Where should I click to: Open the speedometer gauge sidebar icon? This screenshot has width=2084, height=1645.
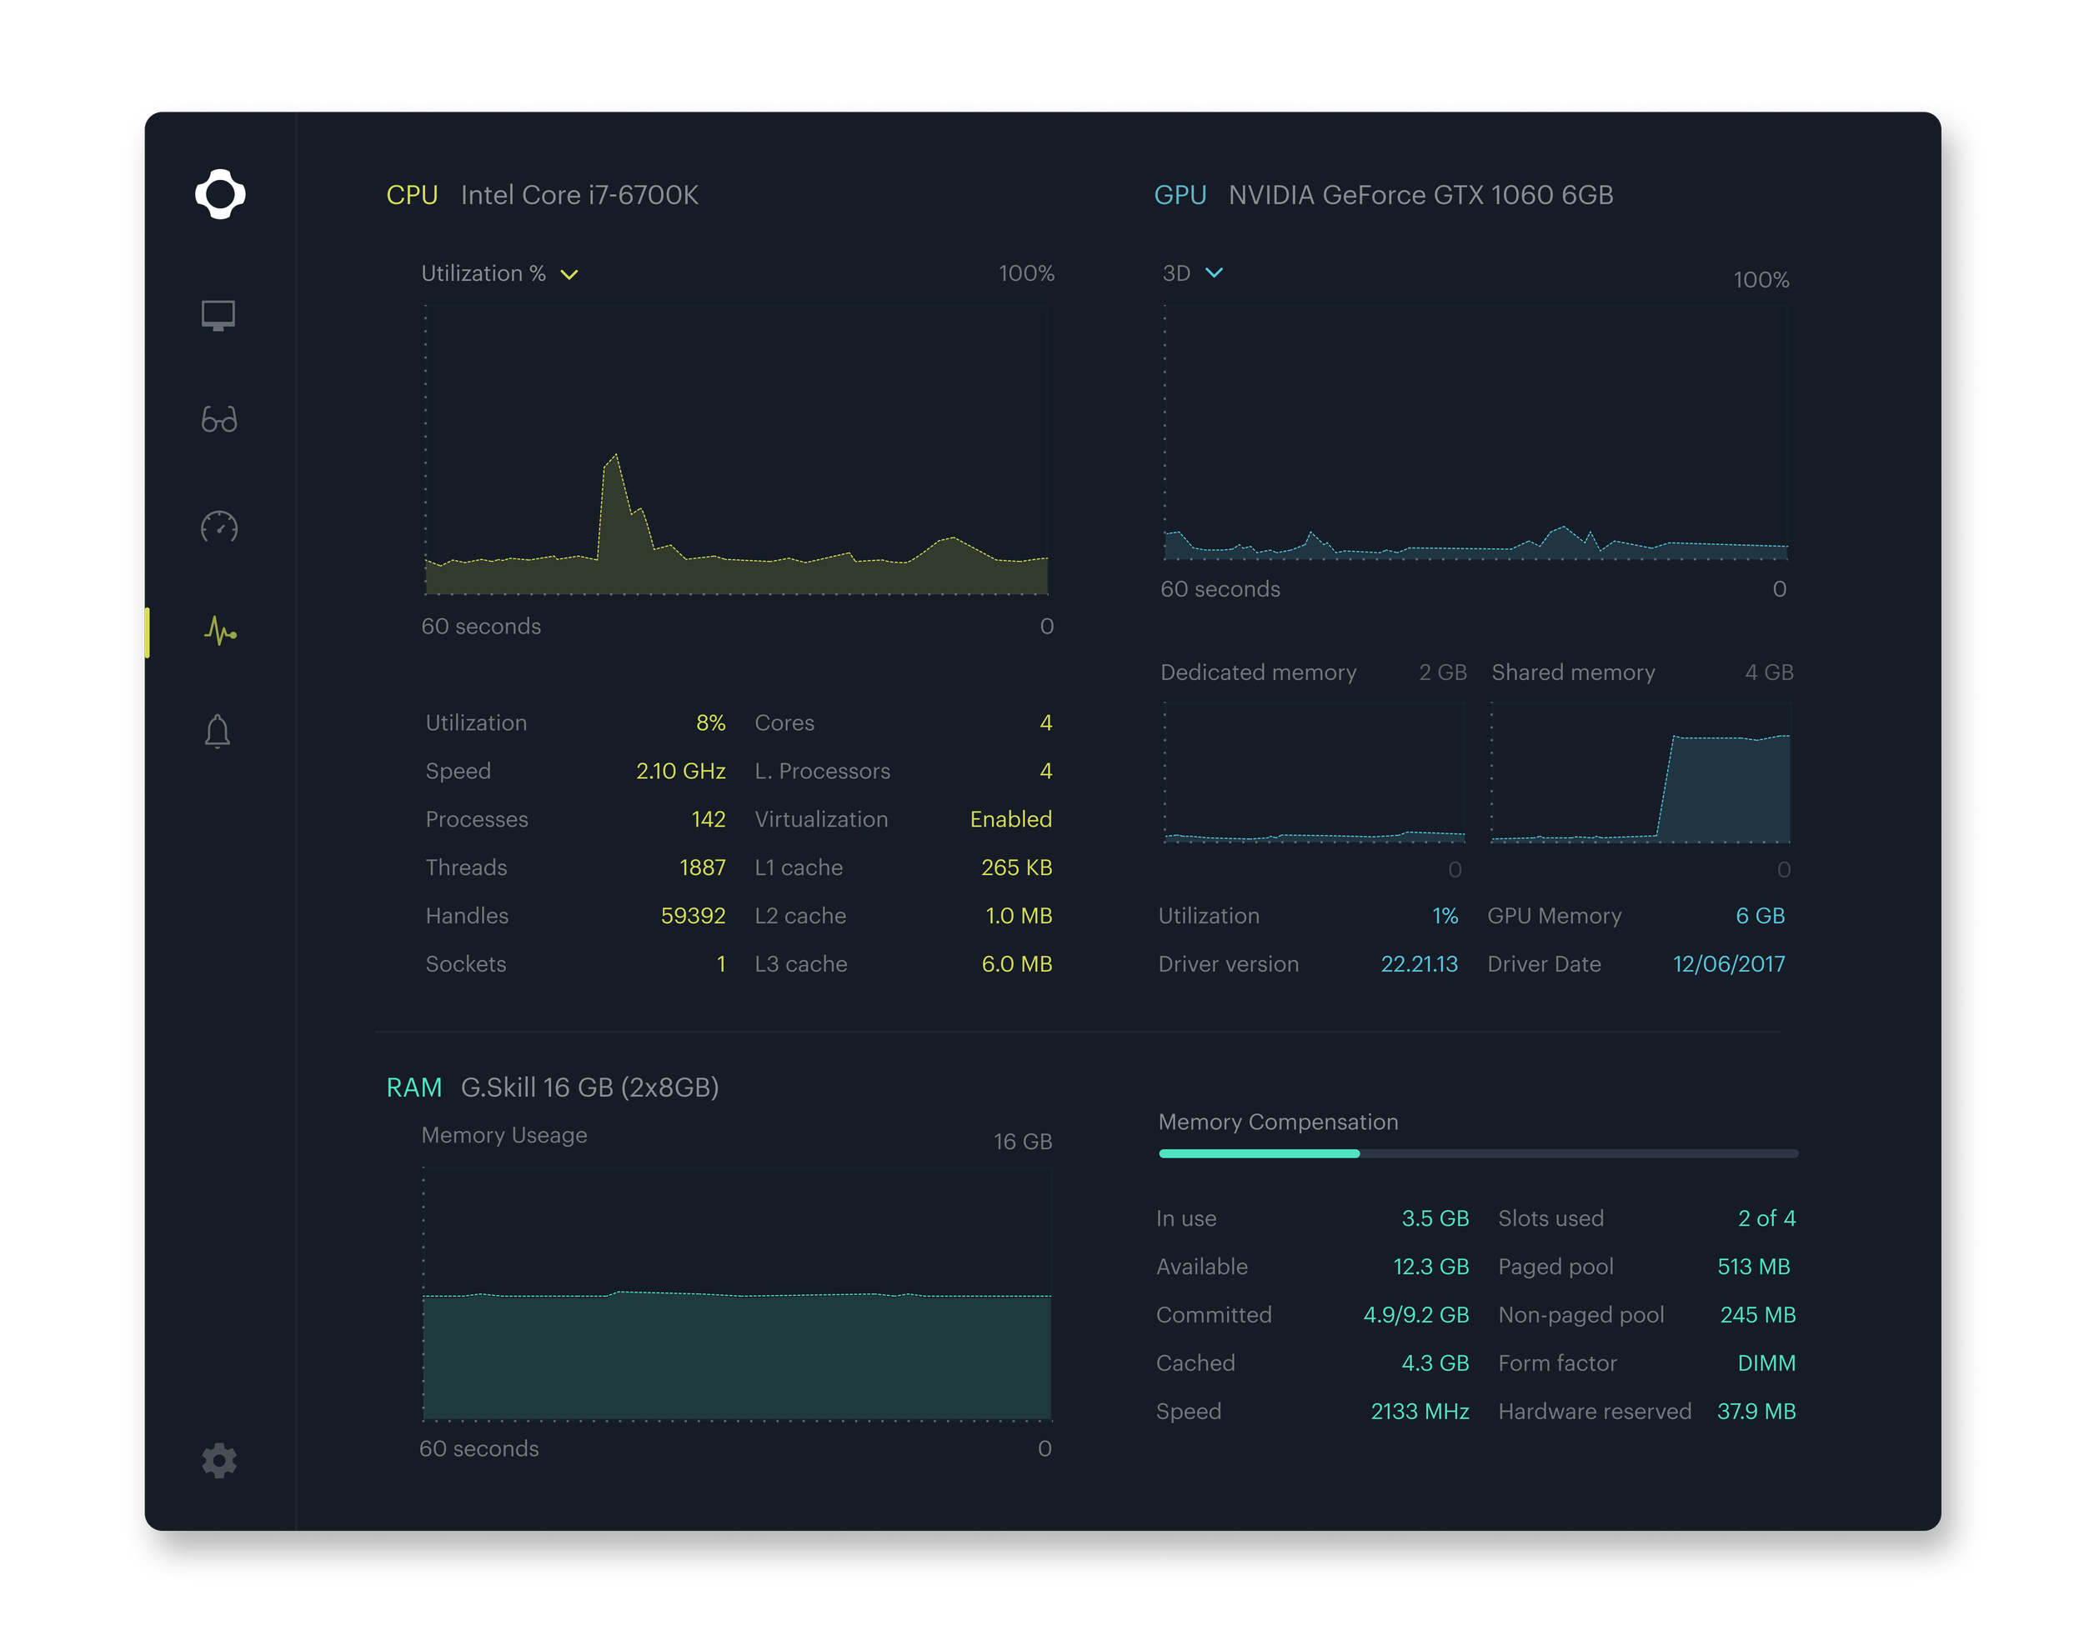pos(218,527)
